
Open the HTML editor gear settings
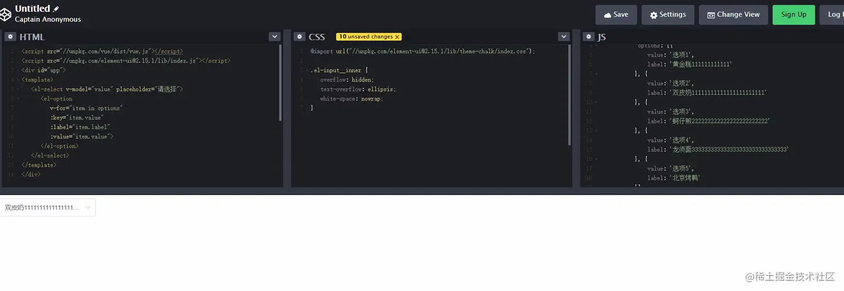tap(10, 37)
